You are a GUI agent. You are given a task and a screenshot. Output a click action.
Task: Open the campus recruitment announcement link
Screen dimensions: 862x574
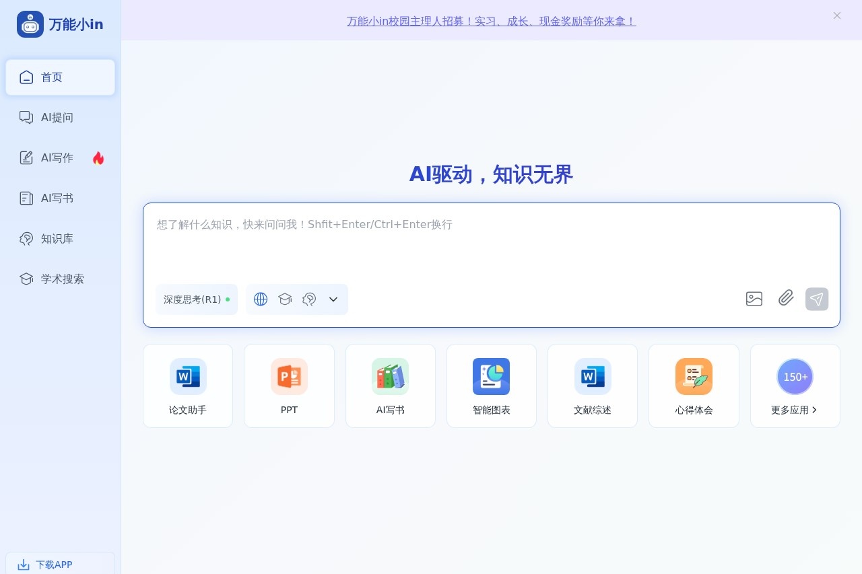[x=491, y=21]
